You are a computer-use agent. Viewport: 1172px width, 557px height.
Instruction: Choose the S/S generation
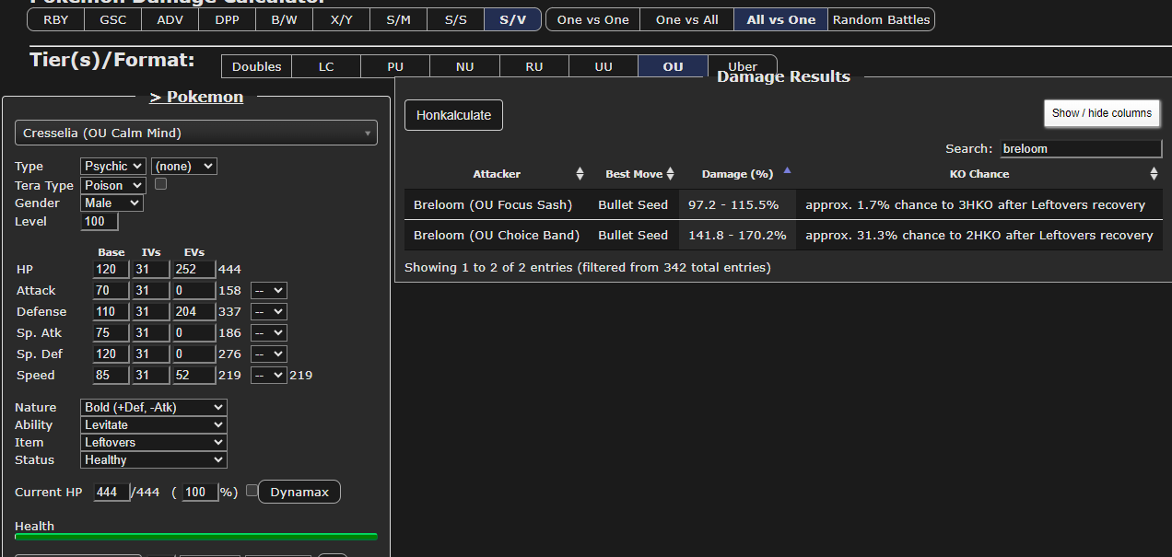tap(455, 19)
